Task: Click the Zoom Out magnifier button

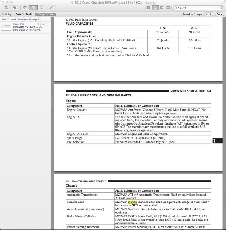Action: coord(6,7)
